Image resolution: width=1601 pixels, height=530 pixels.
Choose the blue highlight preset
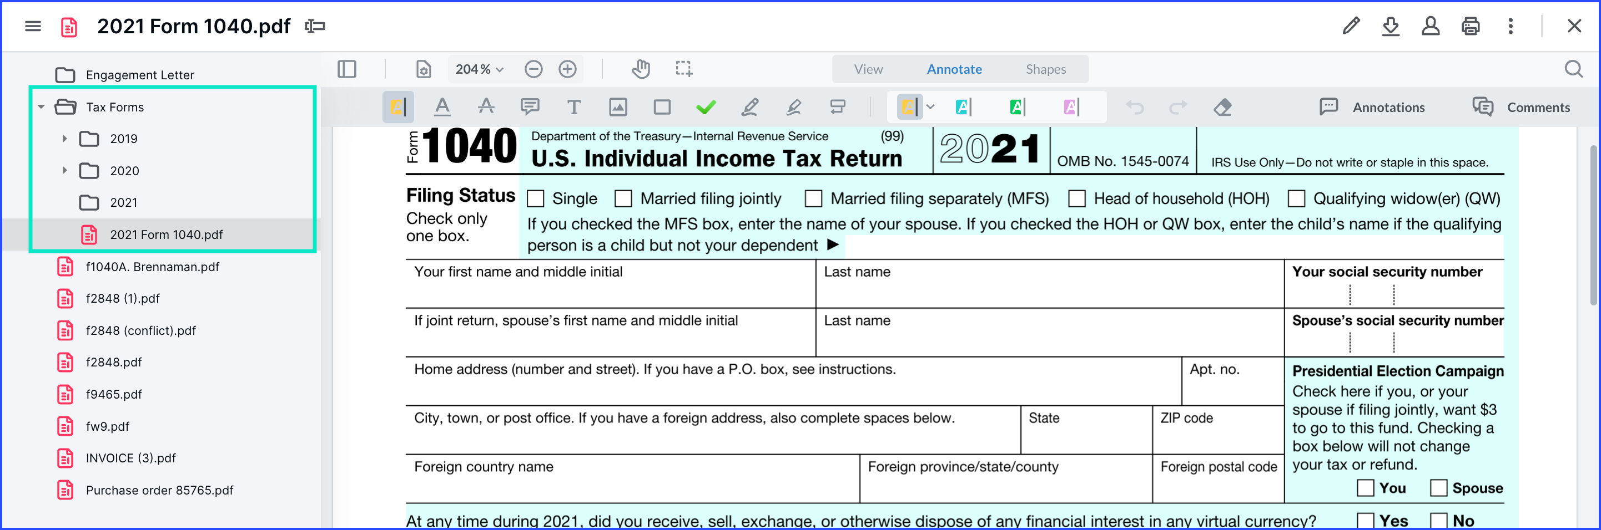coord(963,108)
